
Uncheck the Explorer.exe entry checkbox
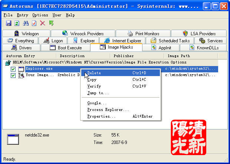pos(13,69)
